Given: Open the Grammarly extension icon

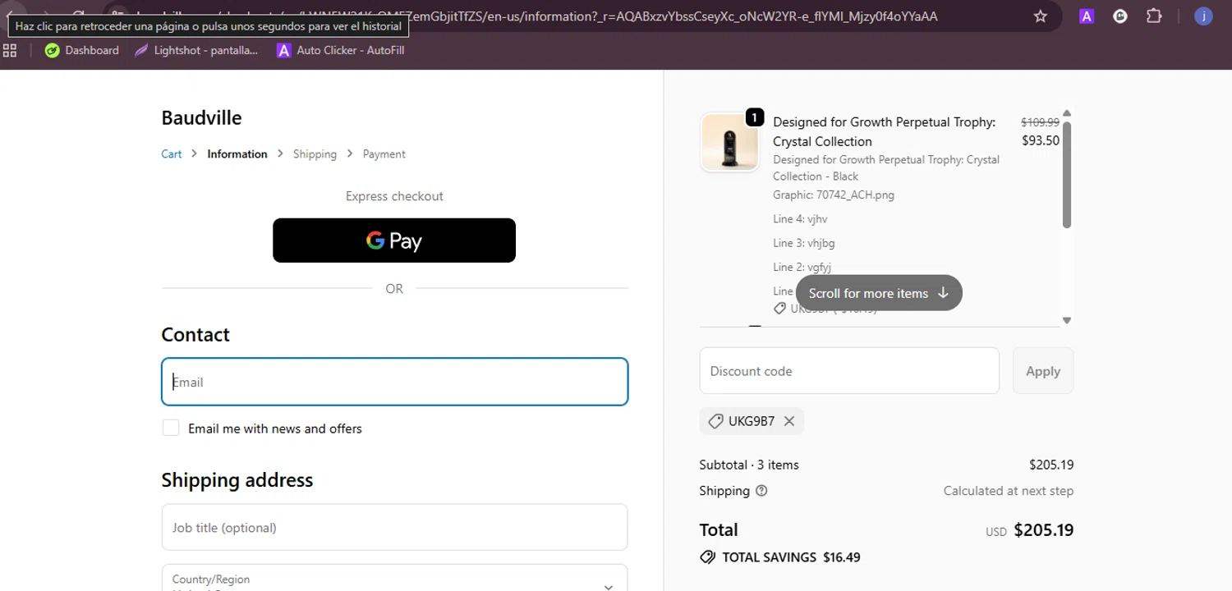Looking at the screenshot, I should tap(1120, 16).
